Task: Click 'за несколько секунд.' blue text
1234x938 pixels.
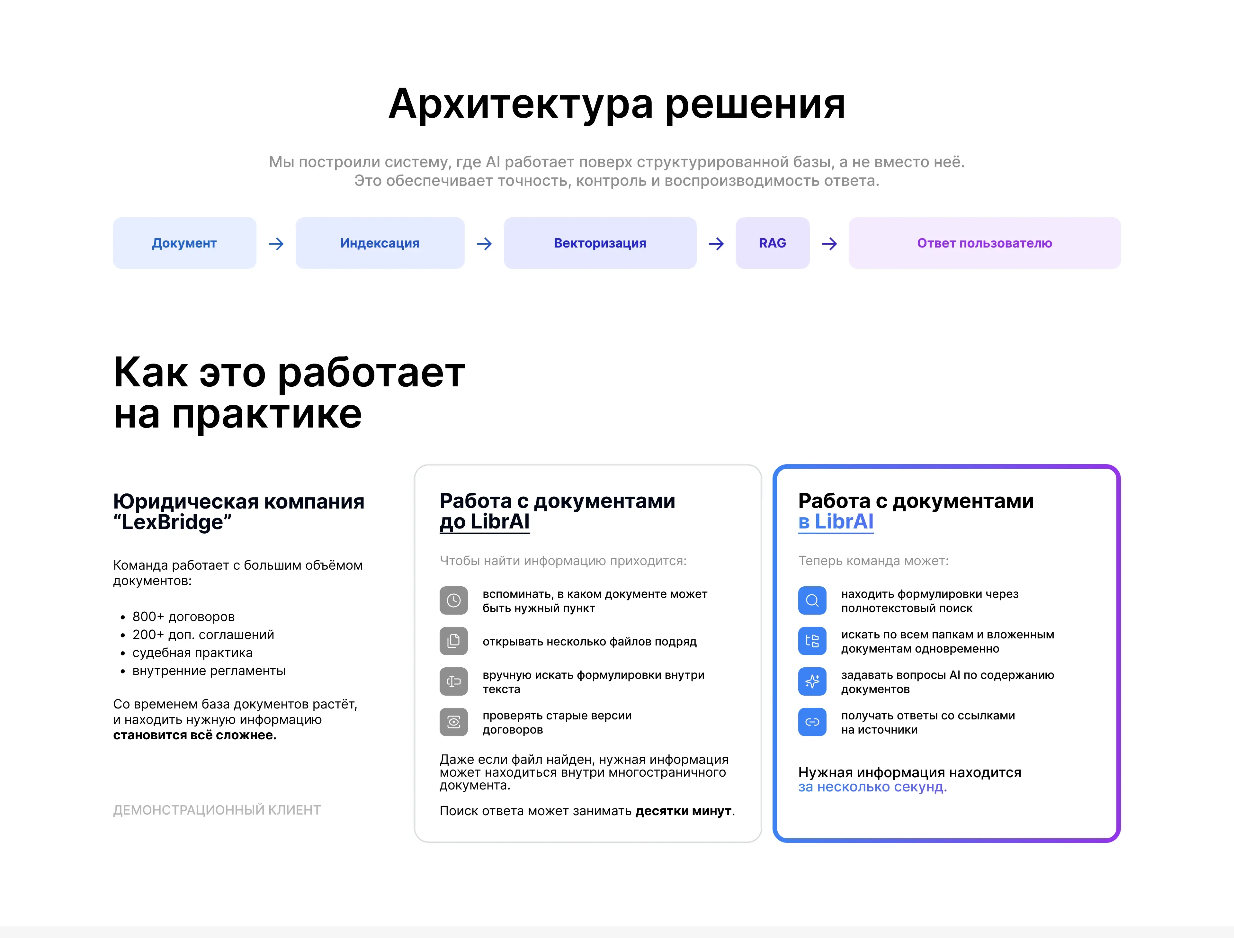Action: pyautogui.click(x=872, y=787)
